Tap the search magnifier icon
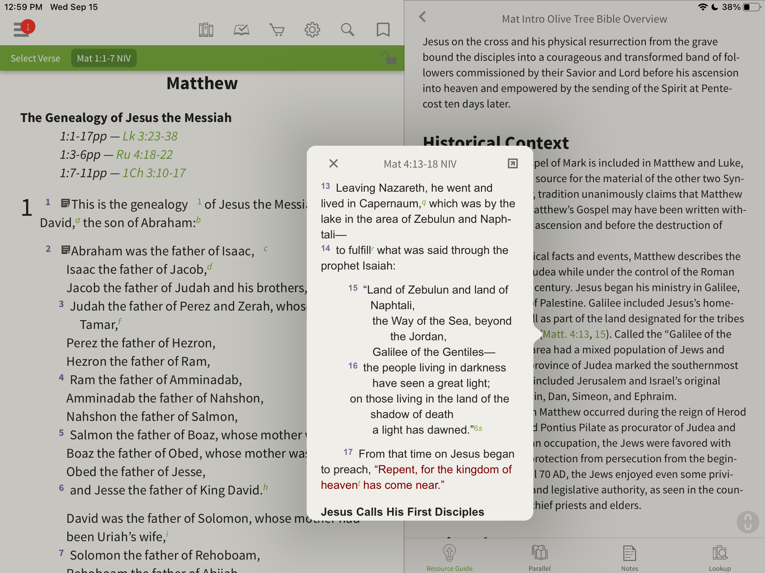The image size is (765, 573). [x=347, y=30]
